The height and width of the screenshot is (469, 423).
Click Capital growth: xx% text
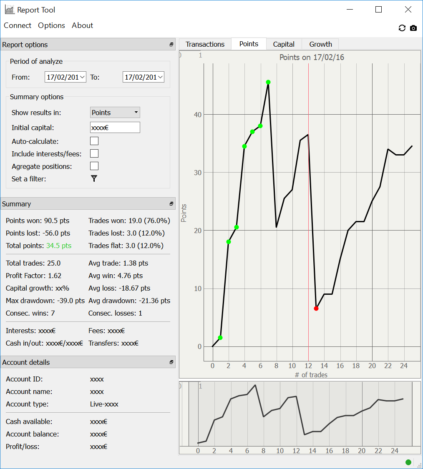pos(38,288)
